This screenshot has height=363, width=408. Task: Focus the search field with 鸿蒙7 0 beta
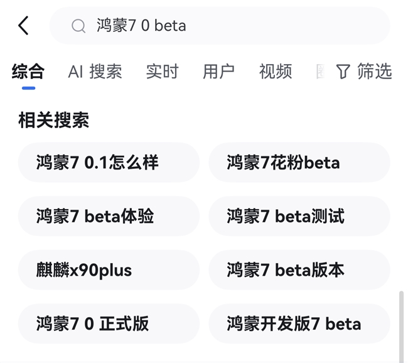[x=220, y=26]
